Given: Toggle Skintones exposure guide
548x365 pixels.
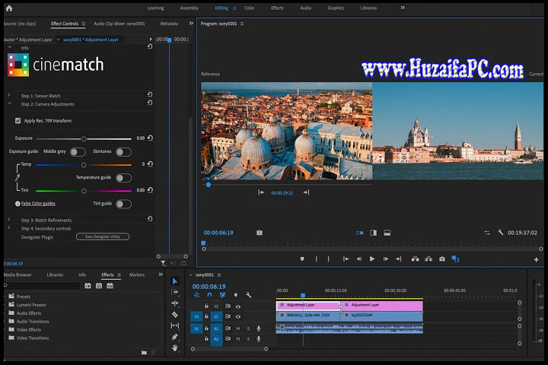Looking at the screenshot, I should tap(124, 152).
